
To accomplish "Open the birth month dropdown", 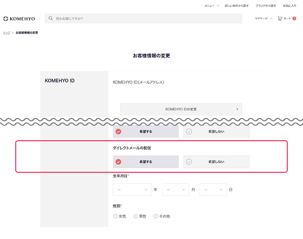I will pos(175,190).
